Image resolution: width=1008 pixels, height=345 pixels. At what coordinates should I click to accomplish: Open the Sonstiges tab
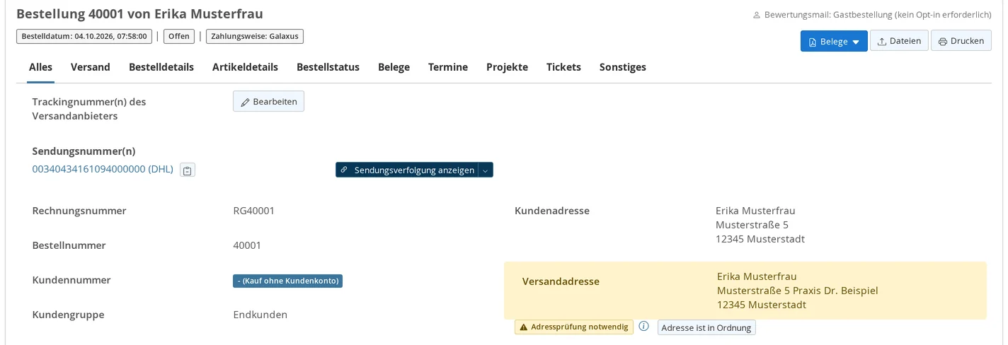pos(623,67)
